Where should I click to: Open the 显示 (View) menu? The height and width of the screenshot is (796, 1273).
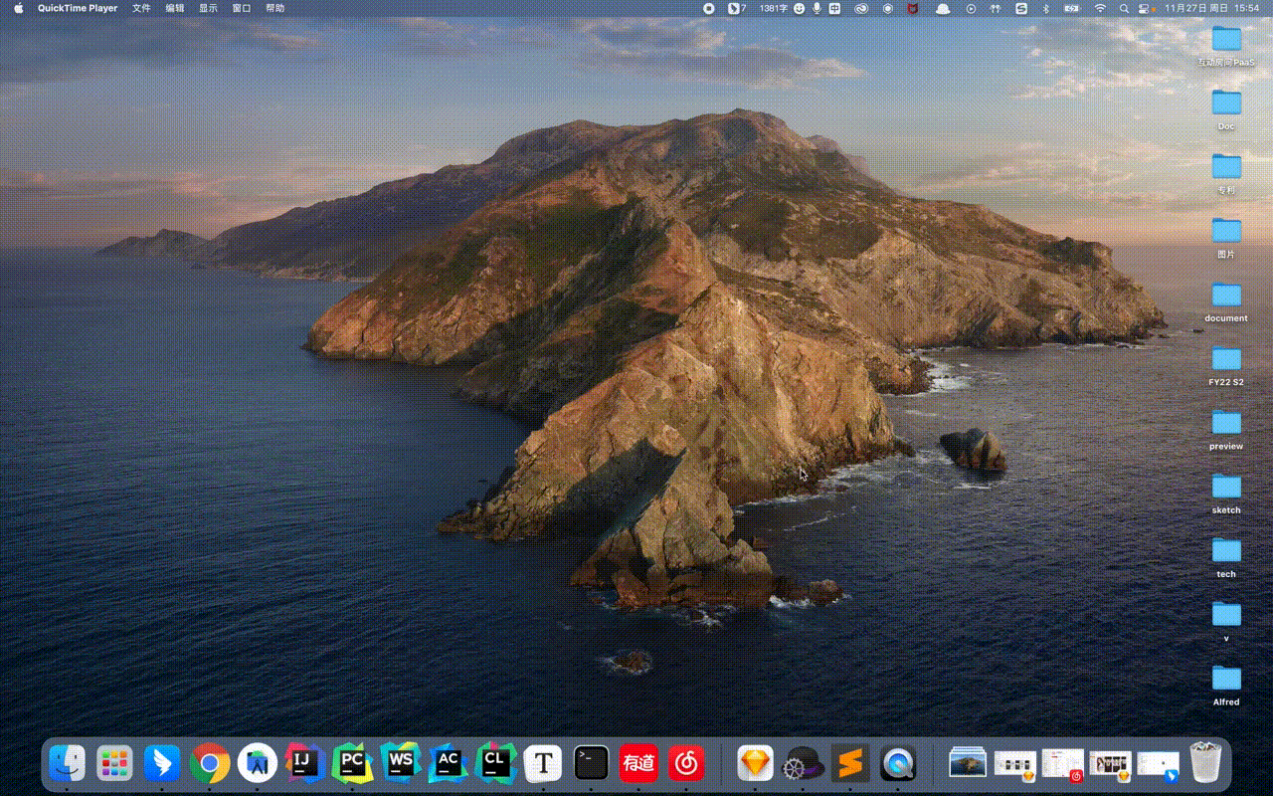click(208, 8)
